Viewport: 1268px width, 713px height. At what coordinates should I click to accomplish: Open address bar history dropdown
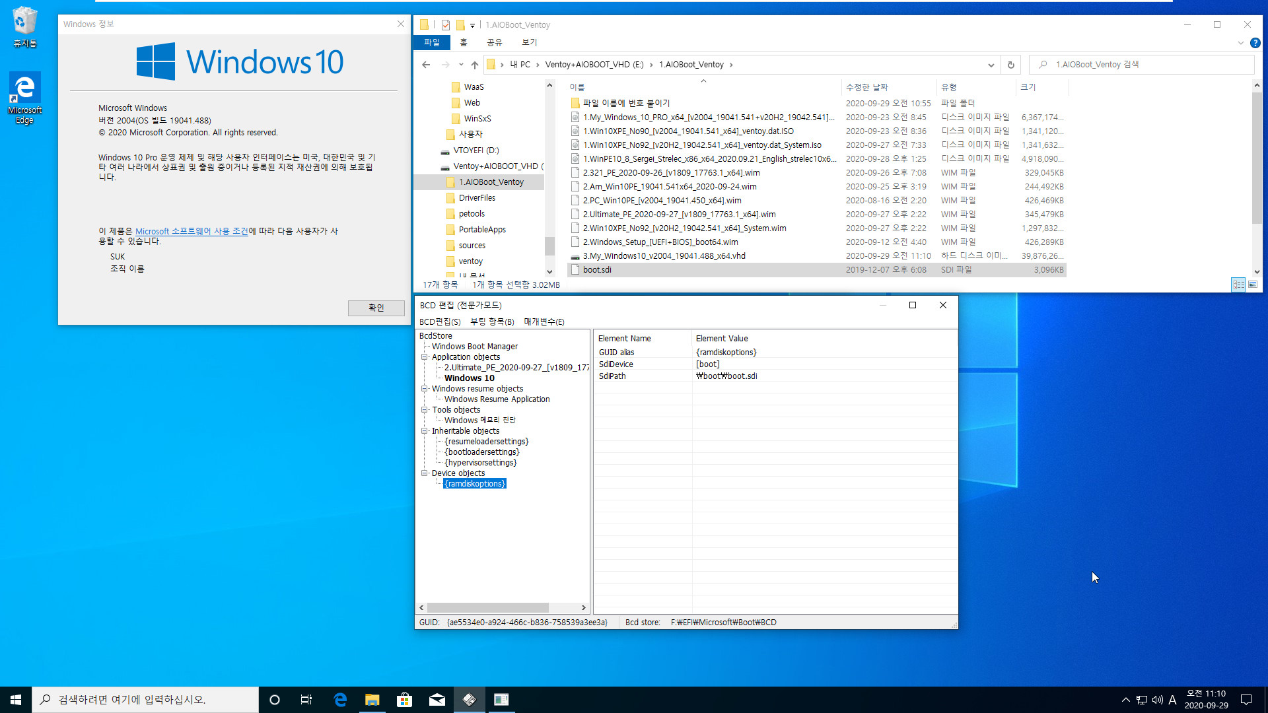tap(991, 65)
